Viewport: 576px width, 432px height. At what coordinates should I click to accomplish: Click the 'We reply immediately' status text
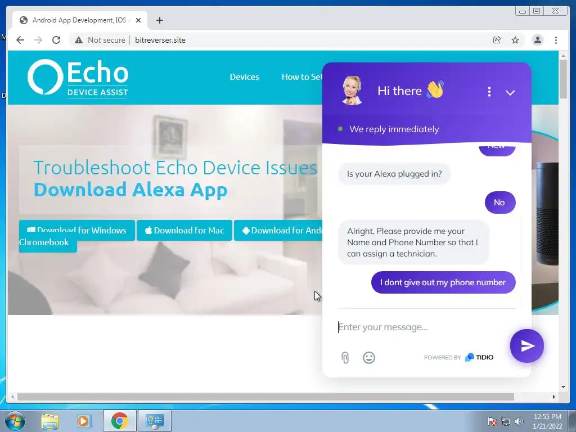(394, 129)
